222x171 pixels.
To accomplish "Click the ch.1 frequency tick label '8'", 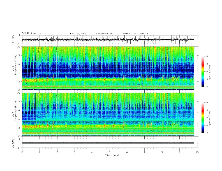I will point(19,55).
